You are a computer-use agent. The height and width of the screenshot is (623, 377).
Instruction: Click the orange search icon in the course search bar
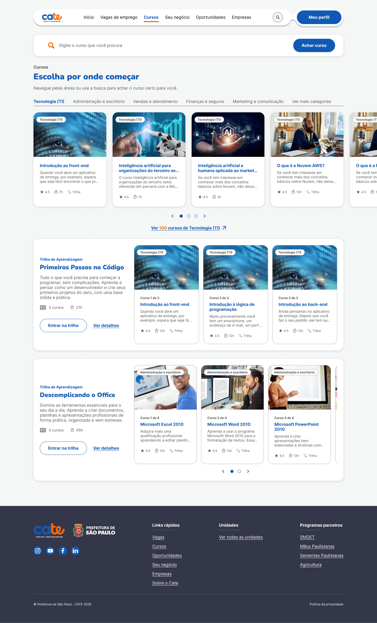click(51, 45)
